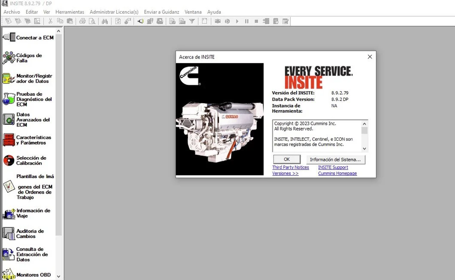Image resolution: width=455 pixels, height=280 pixels.
Task: Open Códigos de Falla panel
Action: click(22, 58)
